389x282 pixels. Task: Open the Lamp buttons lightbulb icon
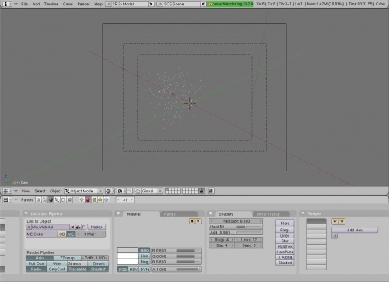82,199
